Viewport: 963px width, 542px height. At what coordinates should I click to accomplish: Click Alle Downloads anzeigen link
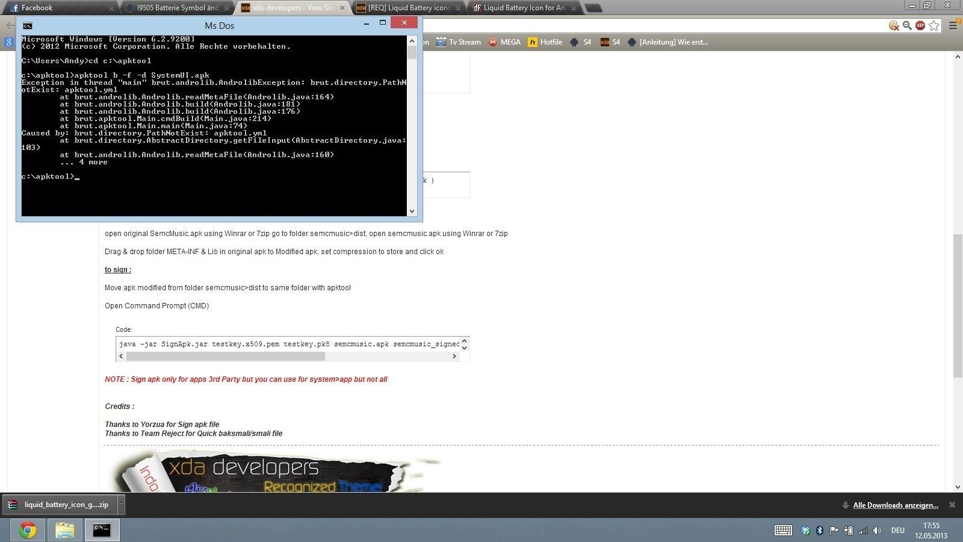coord(896,505)
